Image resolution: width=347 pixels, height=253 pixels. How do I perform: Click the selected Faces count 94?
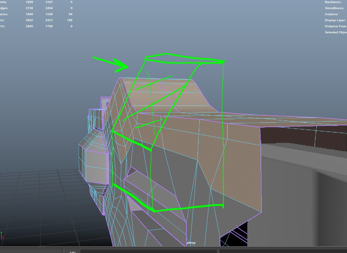click(70, 14)
